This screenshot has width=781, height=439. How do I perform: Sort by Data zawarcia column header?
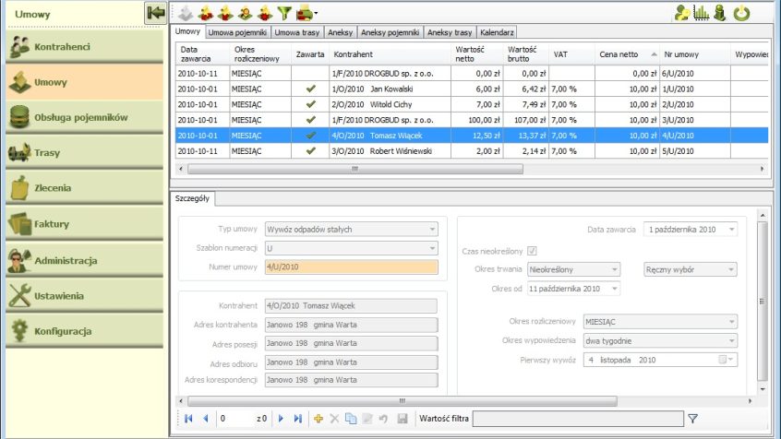[203, 54]
